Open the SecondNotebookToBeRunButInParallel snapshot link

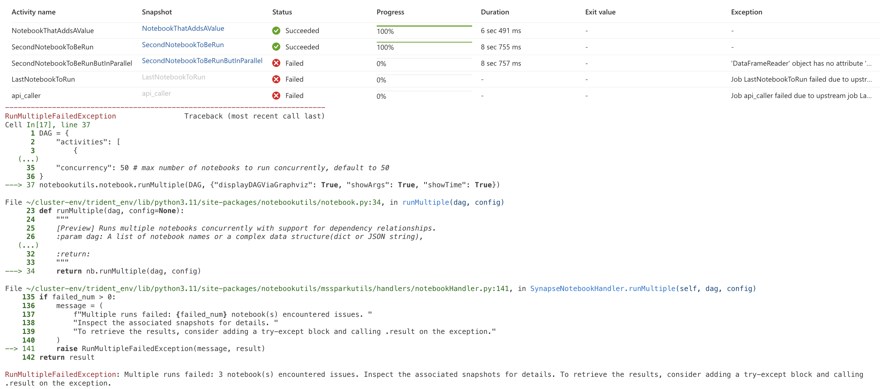click(x=202, y=61)
